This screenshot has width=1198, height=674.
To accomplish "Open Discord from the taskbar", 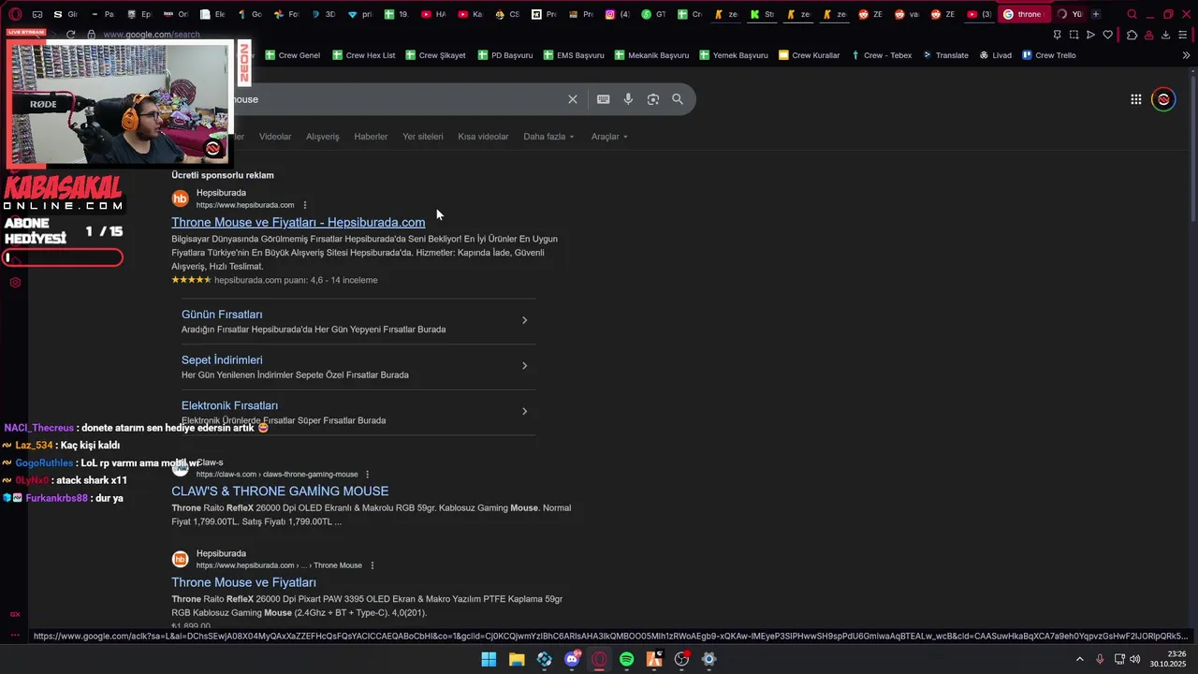I will pyautogui.click(x=572, y=659).
